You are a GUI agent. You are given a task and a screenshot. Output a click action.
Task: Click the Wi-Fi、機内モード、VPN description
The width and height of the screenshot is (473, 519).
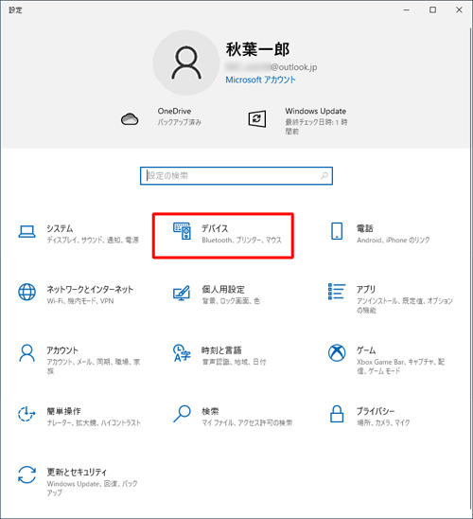pos(80,301)
